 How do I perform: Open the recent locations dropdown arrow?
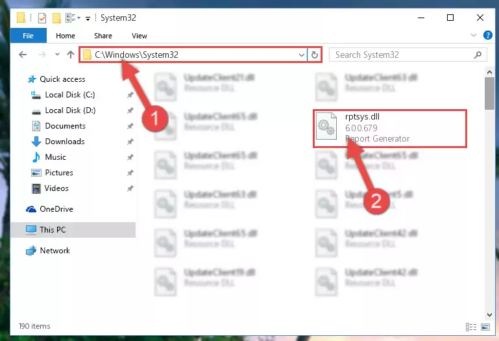tap(57, 55)
